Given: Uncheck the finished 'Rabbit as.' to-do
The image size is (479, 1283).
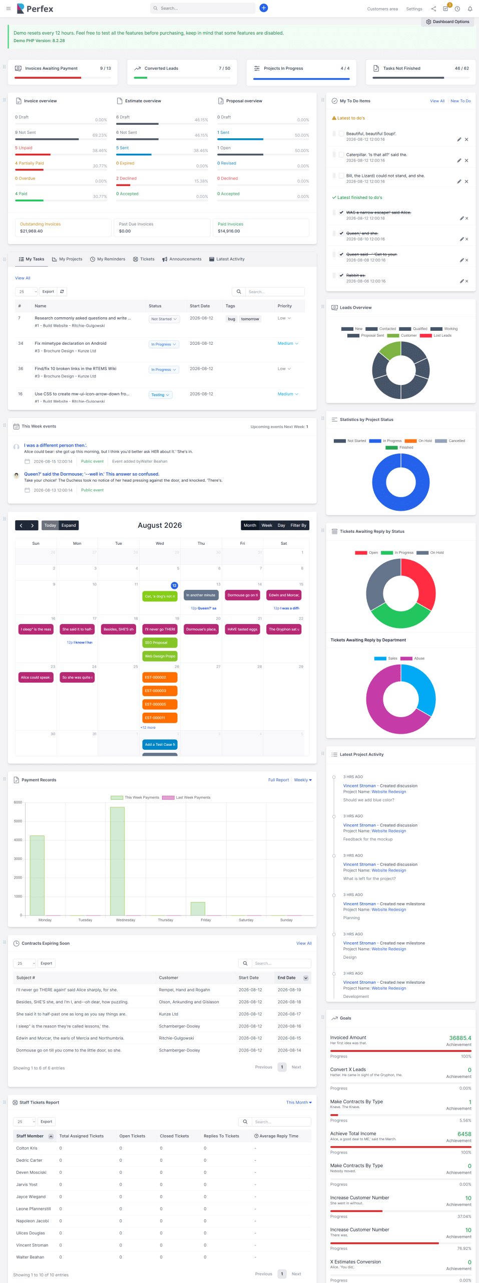Looking at the screenshot, I should pyautogui.click(x=341, y=275).
